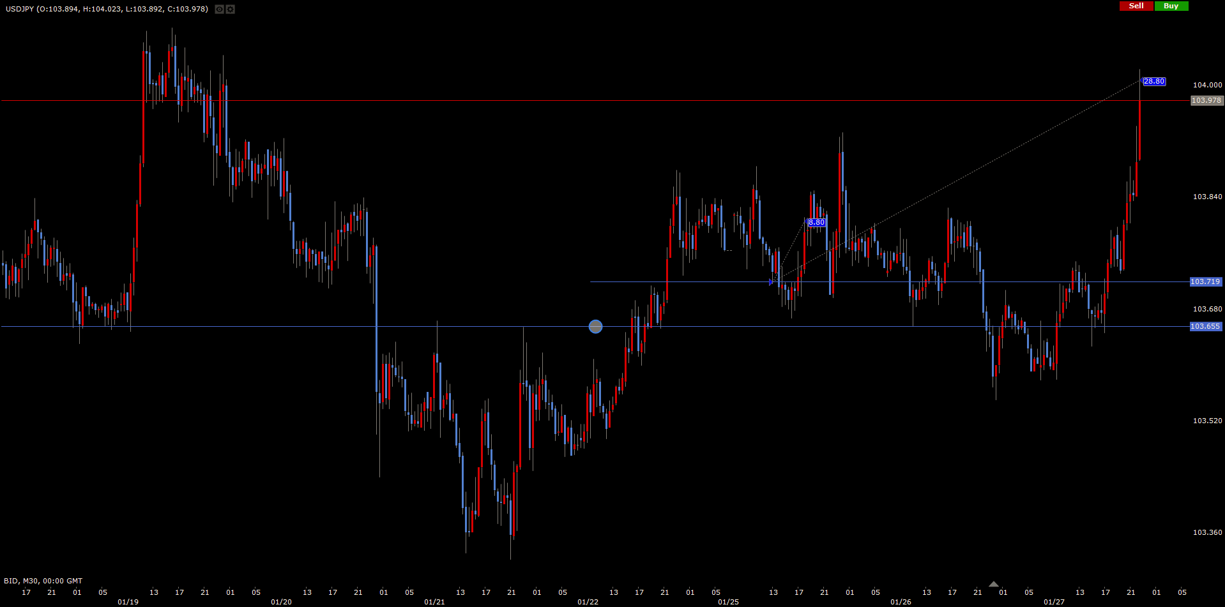The height and width of the screenshot is (607, 1225).
Task: Click the blue circle handle on horizontal line
Action: click(x=595, y=327)
